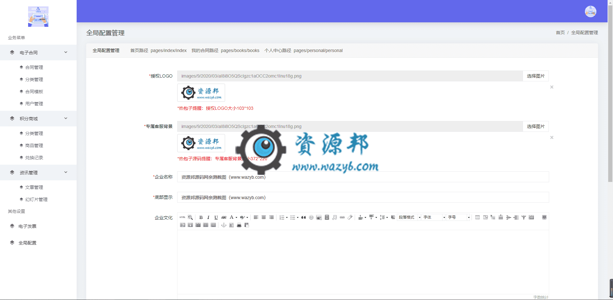Center align text in editor
Image resolution: width=613 pixels, height=300 pixels.
point(264,217)
